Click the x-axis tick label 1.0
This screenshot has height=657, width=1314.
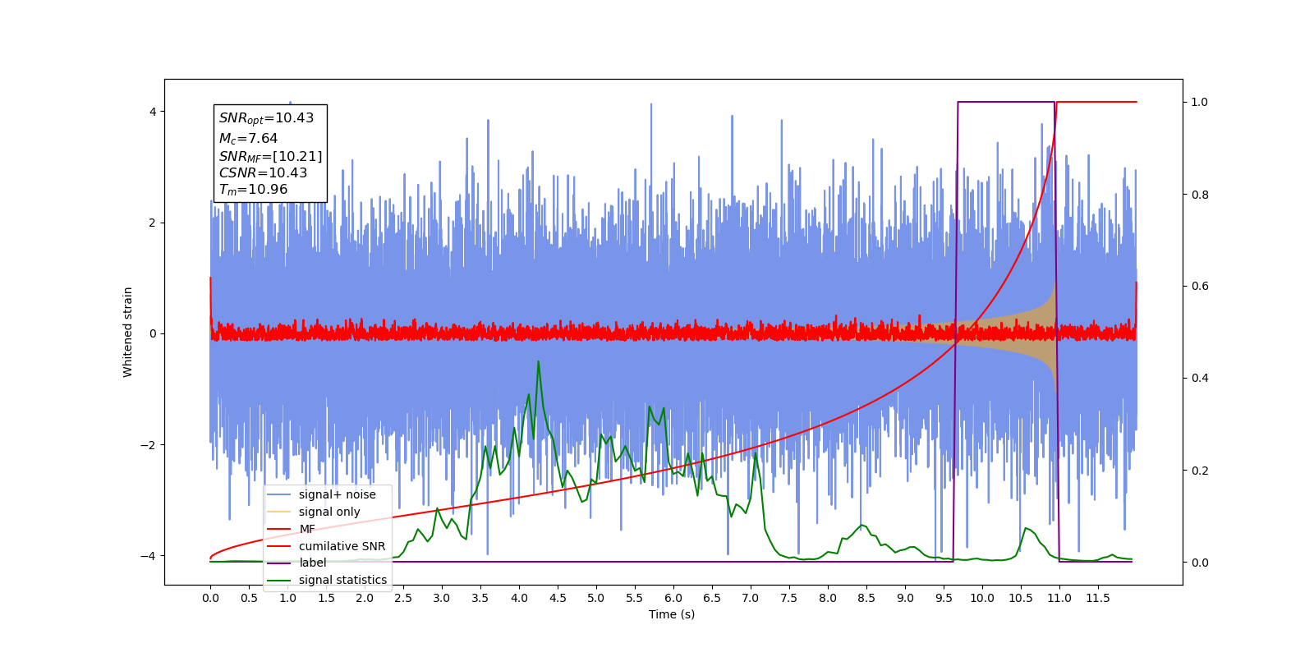(x=287, y=598)
